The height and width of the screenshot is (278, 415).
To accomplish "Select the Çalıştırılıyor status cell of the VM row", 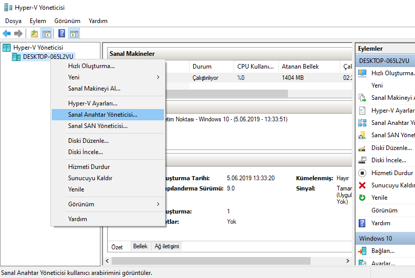I will (x=205, y=78).
